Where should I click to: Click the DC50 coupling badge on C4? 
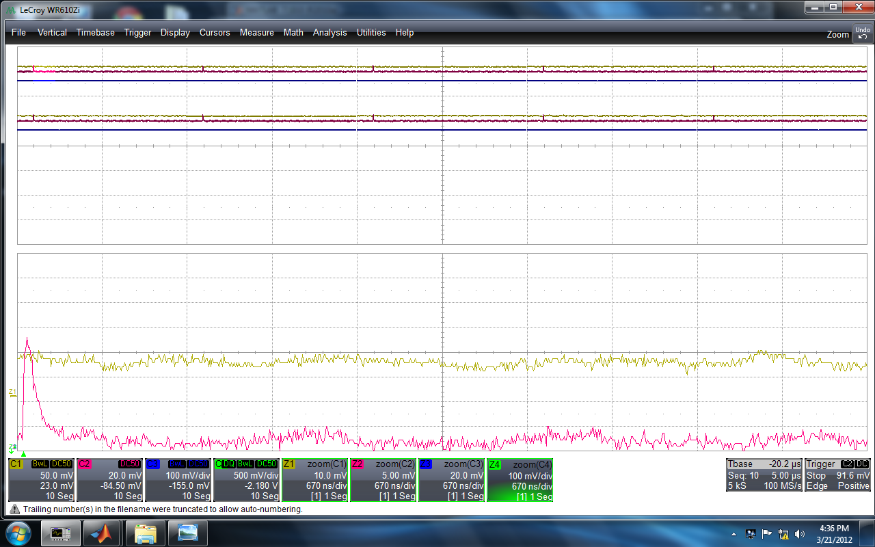coord(267,464)
